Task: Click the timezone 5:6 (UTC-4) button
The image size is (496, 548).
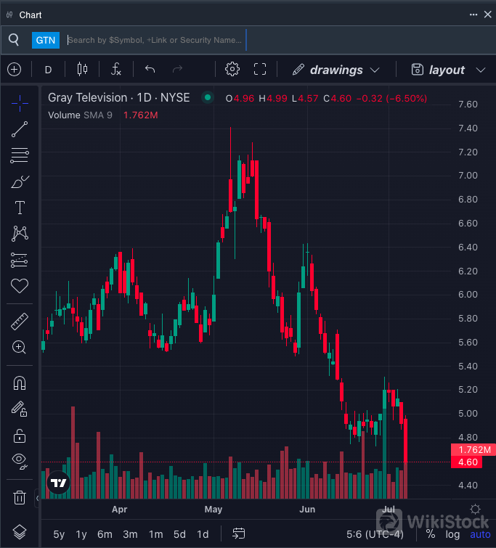Action: [375, 534]
